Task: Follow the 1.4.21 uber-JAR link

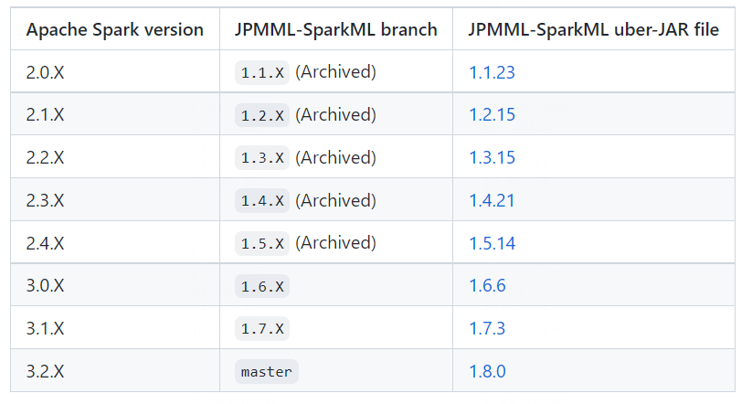Action: (492, 200)
